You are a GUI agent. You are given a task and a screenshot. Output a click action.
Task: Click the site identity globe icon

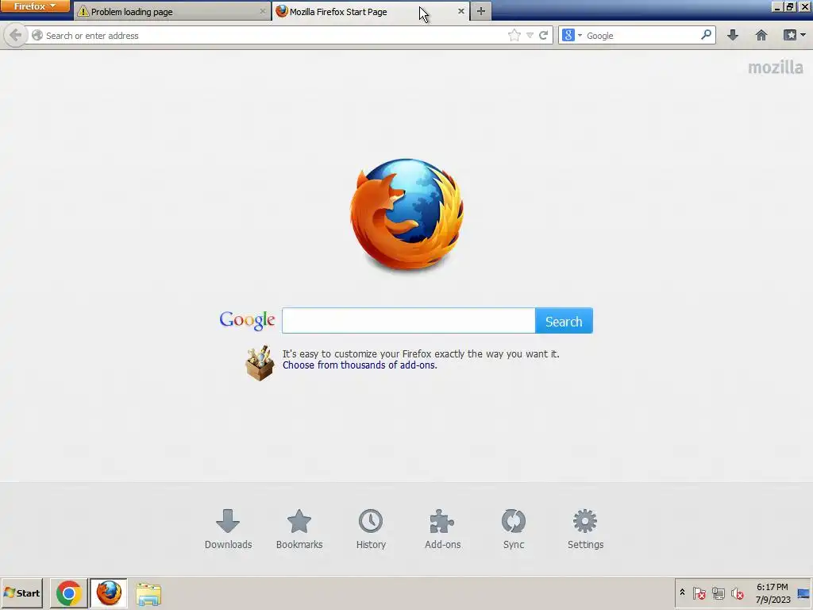click(37, 35)
